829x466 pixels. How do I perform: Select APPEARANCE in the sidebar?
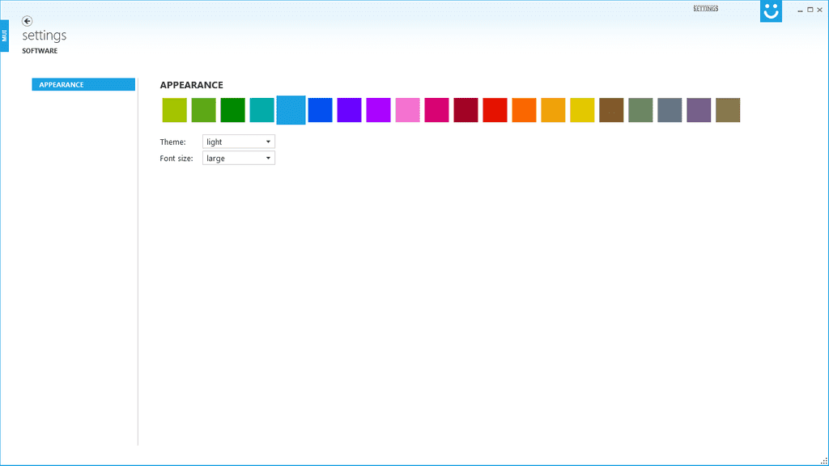coord(83,84)
